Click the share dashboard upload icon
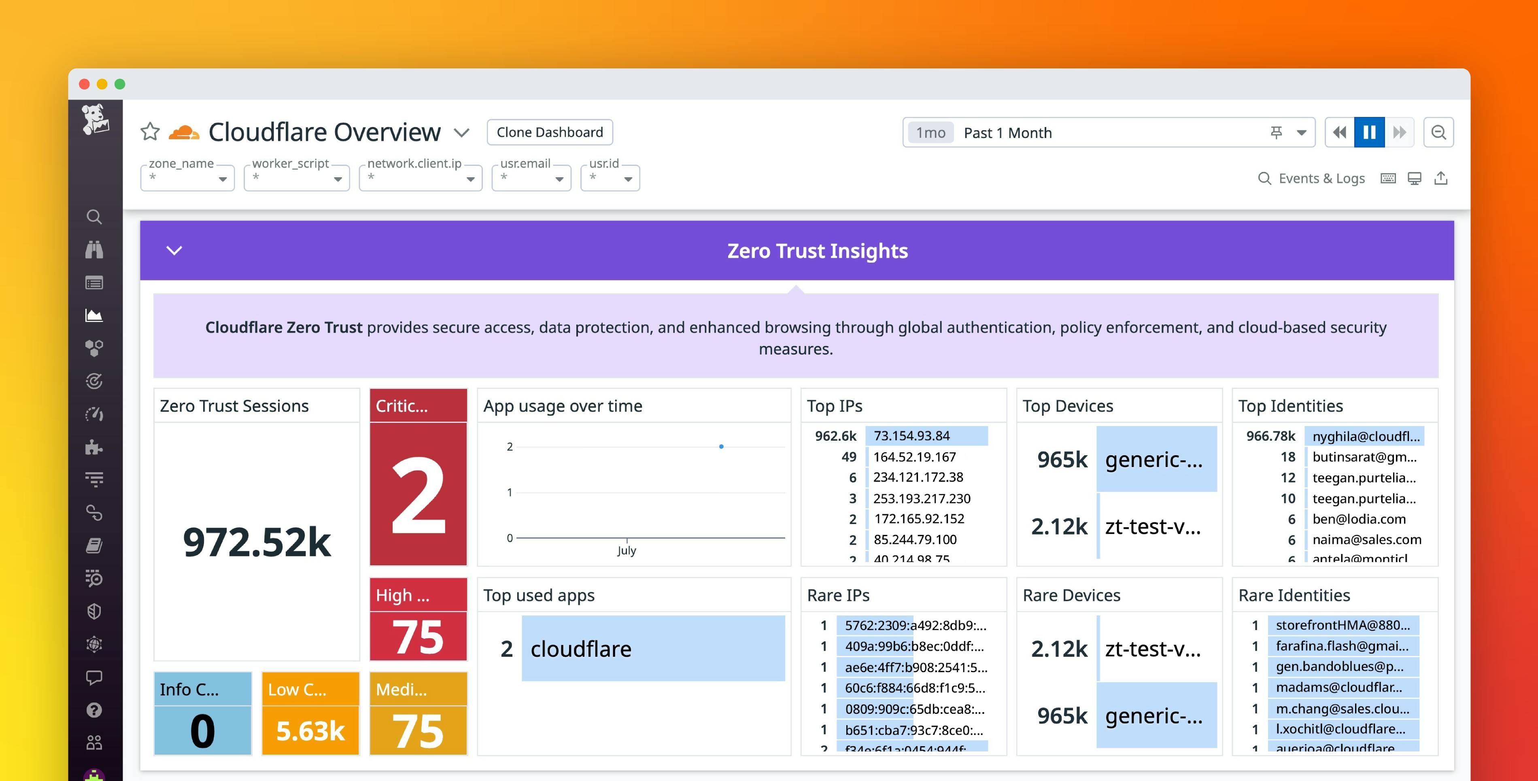The width and height of the screenshot is (1538, 781). [x=1441, y=178]
